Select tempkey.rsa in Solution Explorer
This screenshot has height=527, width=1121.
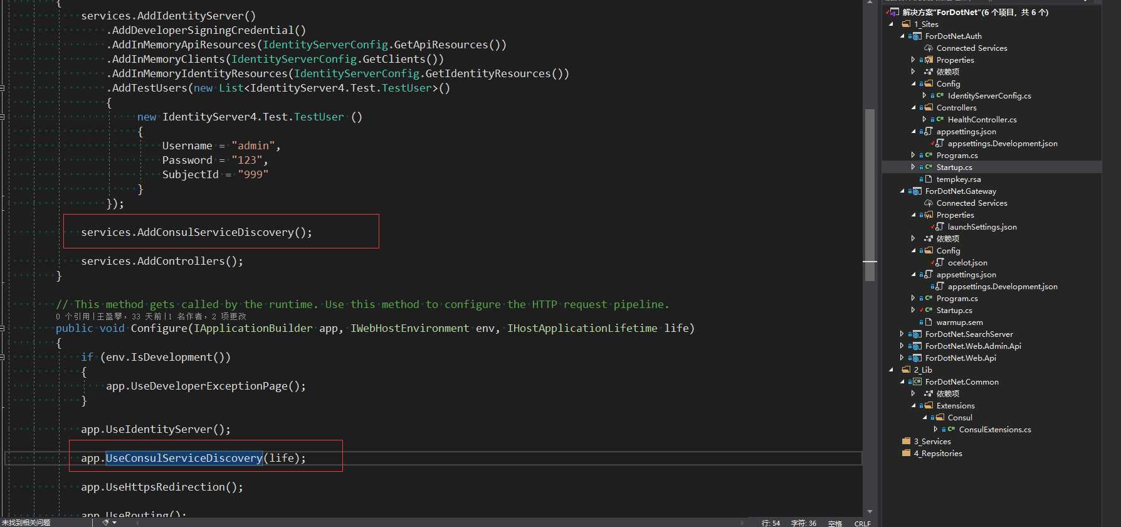959,179
